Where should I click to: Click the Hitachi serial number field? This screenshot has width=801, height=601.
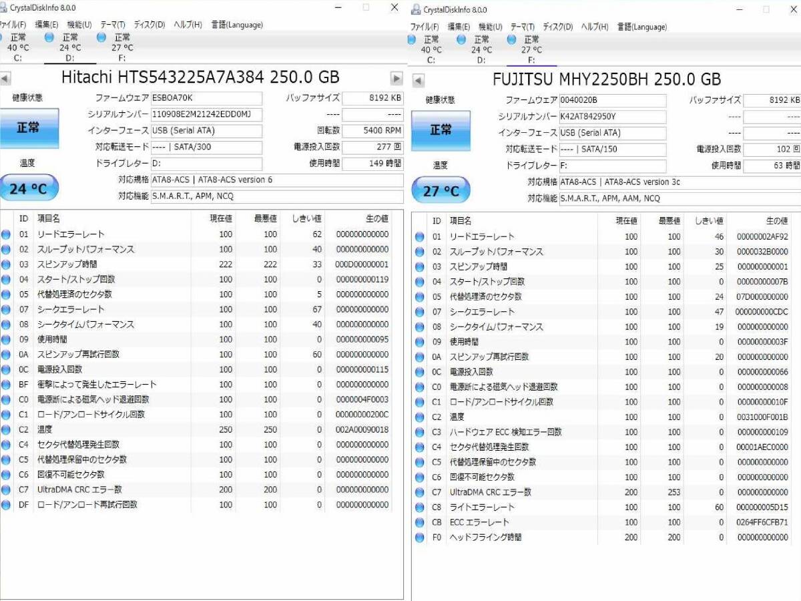click(x=206, y=114)
